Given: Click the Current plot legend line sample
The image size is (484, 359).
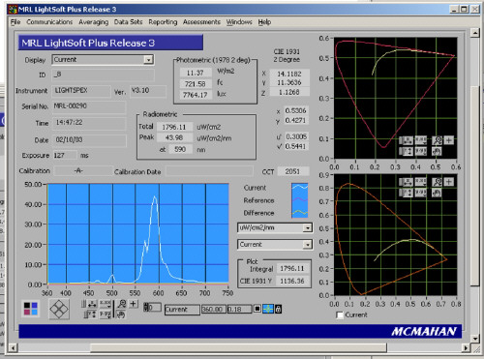Looking at the screenshot, I should click(300, 188).
